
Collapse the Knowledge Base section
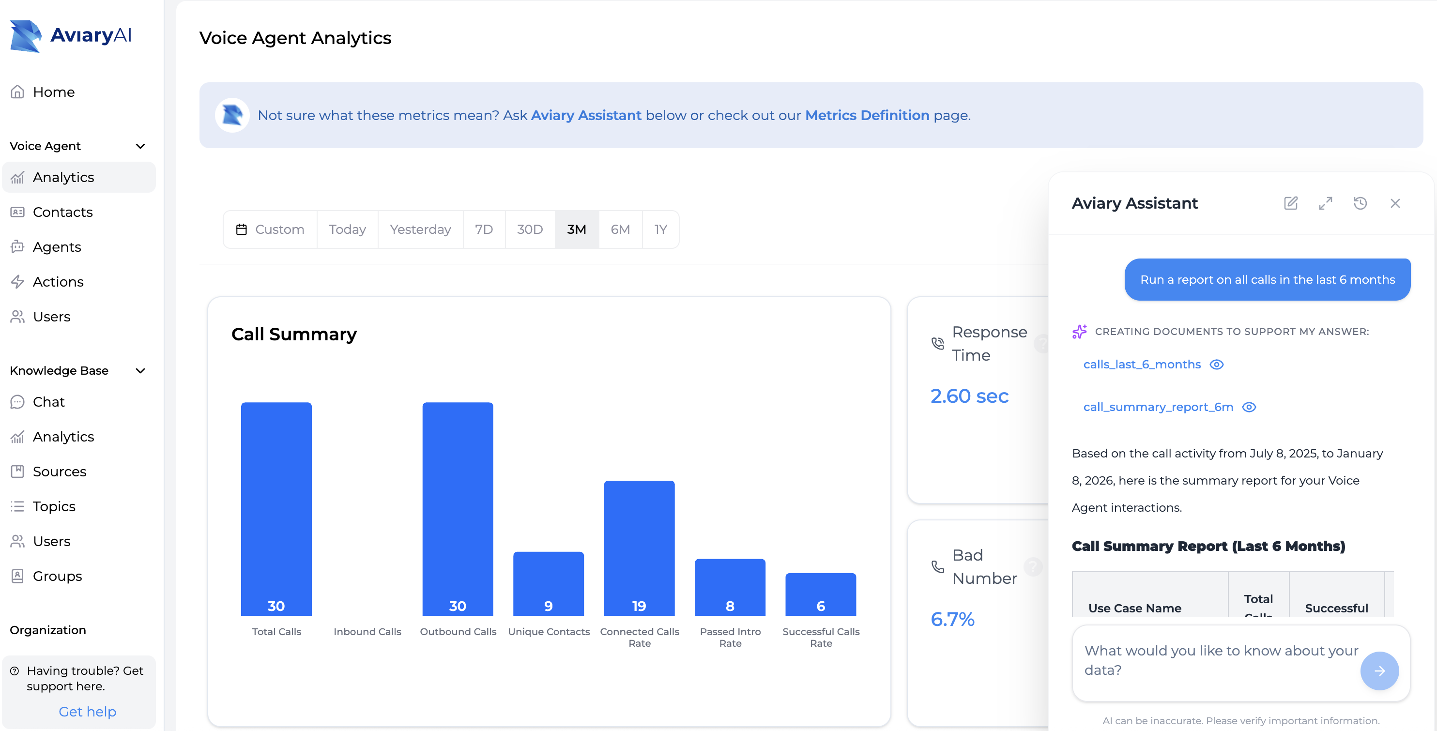(x=140, y=371)
